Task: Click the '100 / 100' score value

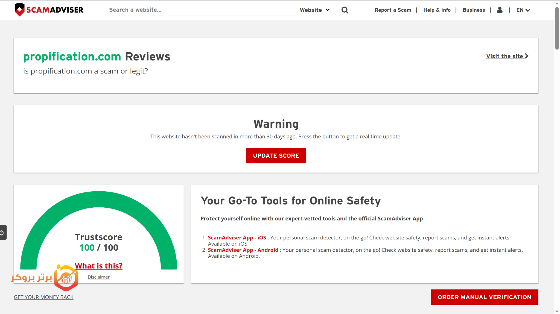Action: [99, 248]
